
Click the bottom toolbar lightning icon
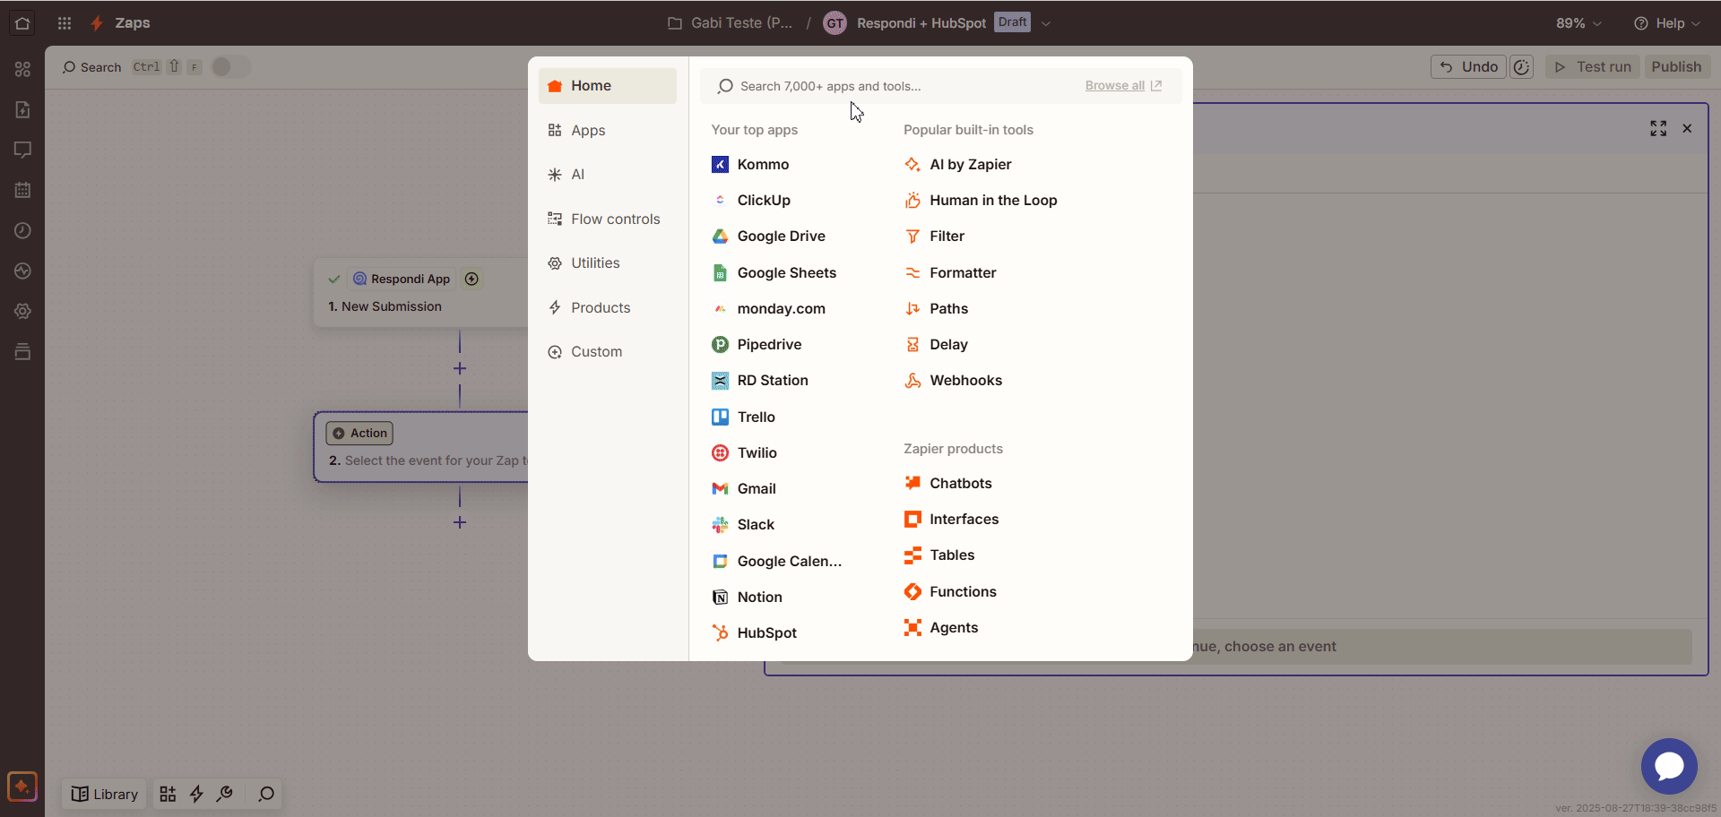(196, 795)
